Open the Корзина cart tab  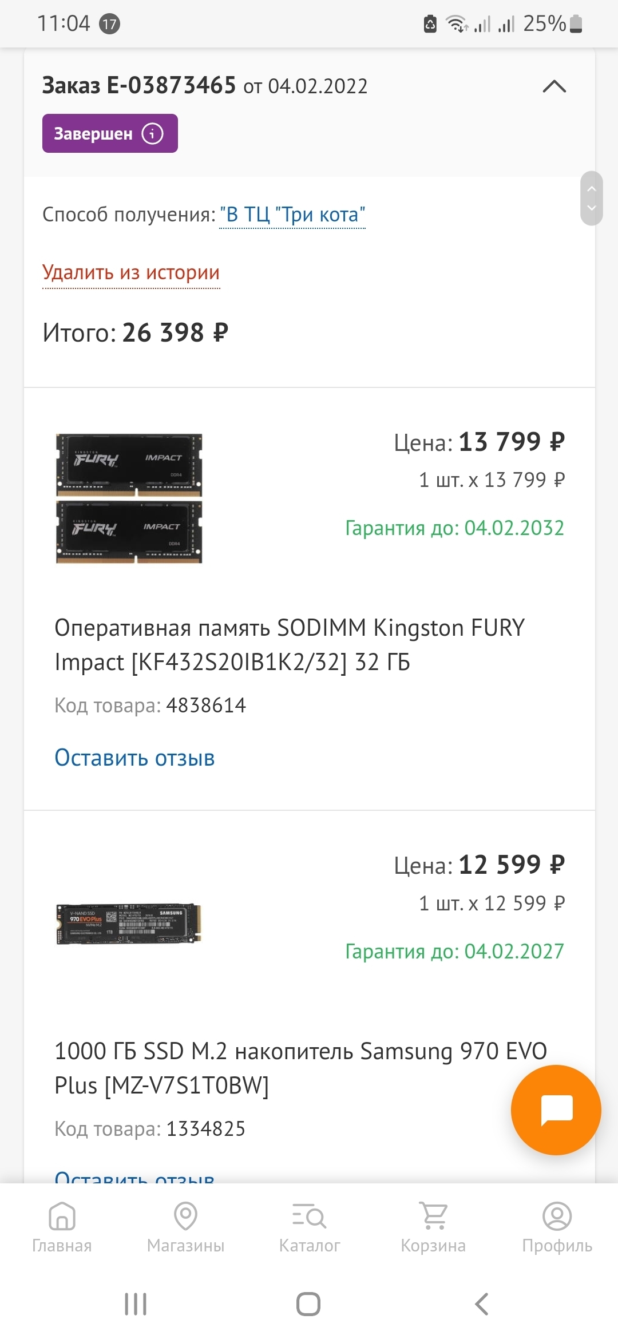click(433, 1227)
